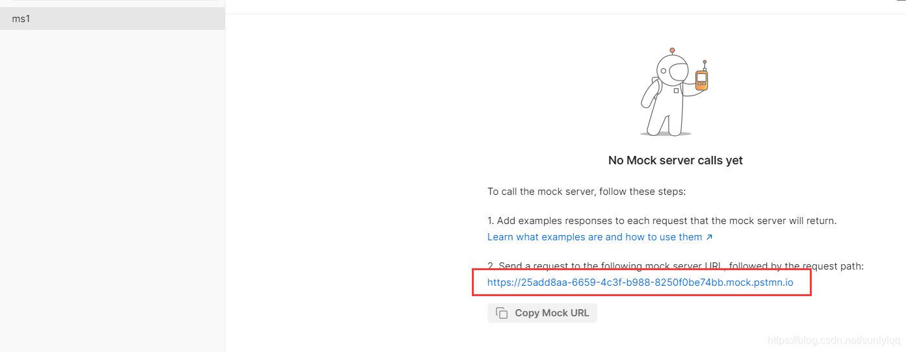The height and width of the screenshot is (352, 906).
Task: Click step 2 Send a request text
Action: point(675,266)
